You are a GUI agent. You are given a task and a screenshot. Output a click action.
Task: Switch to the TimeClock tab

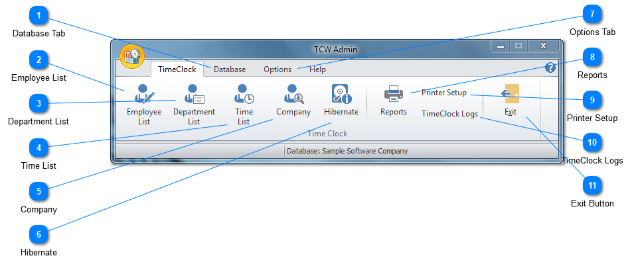click(177, 69)
